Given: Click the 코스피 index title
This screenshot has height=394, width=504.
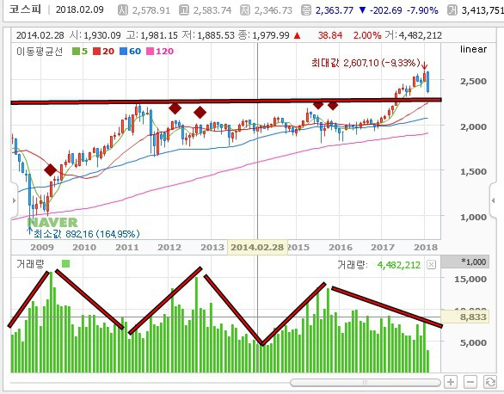Looking at the screenshot, I should 25,9.
